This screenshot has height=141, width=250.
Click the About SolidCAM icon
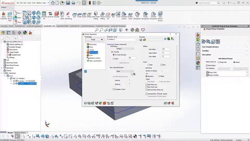[x=4, y=16]
